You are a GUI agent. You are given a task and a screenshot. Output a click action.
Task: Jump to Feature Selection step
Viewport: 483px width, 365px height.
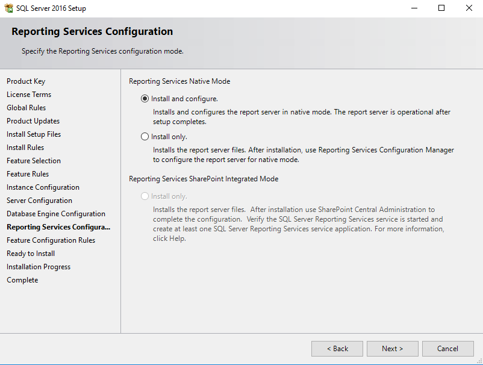[34, 161]
